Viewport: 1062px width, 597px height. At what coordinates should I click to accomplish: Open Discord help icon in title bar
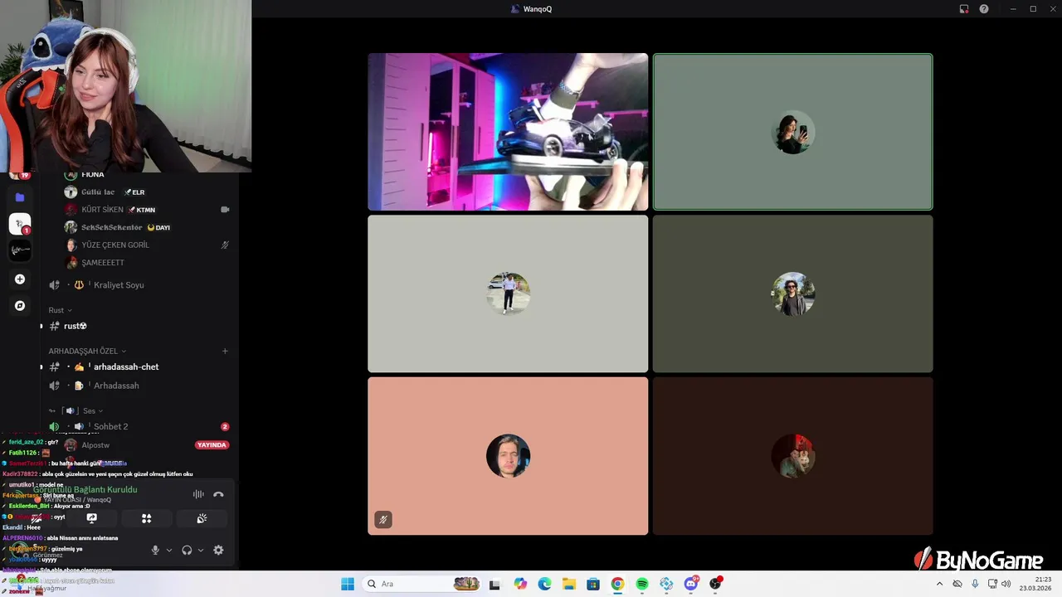[984, 9]
